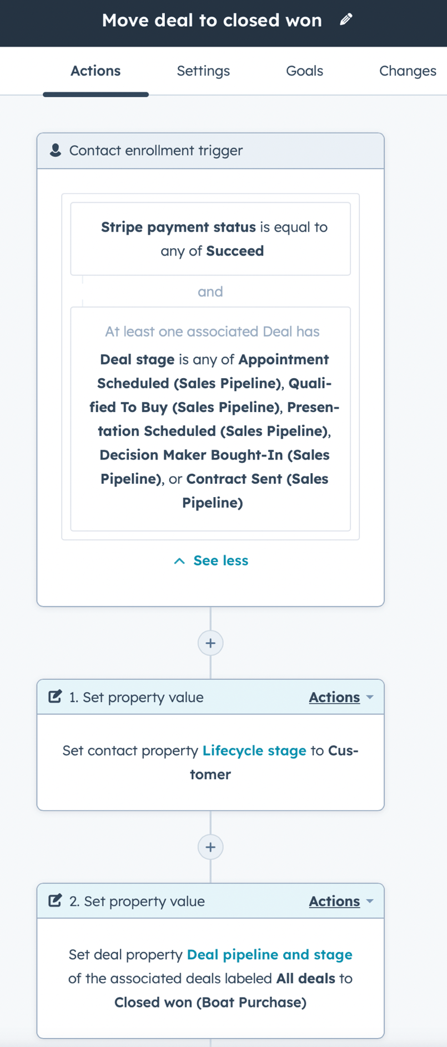This screenshot has width=447, height=1047.
Task: View the Changes tab
Action: [x=407, y=71]
